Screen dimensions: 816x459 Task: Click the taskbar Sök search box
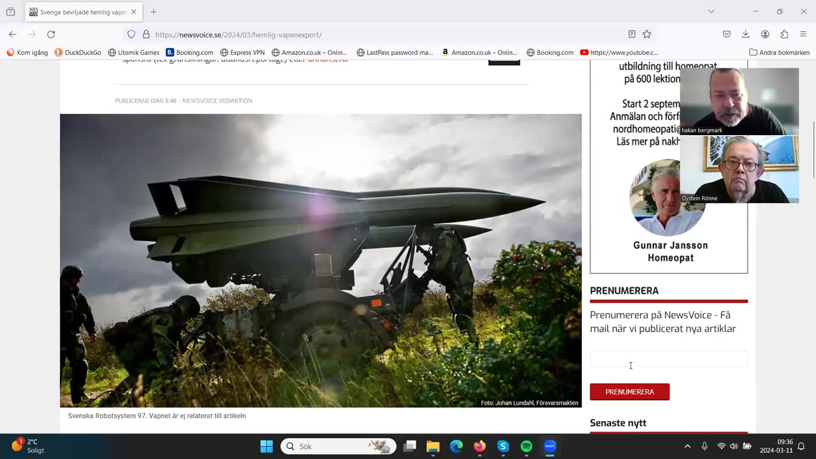click(x=339, y=446)
